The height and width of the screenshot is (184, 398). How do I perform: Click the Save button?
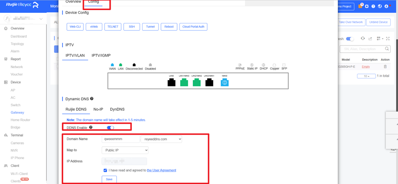pyautogui.click(x=109, y=179)
